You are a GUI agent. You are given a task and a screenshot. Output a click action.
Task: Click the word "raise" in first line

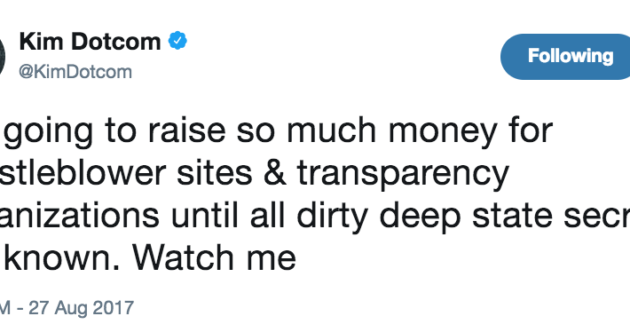[186, 130]
